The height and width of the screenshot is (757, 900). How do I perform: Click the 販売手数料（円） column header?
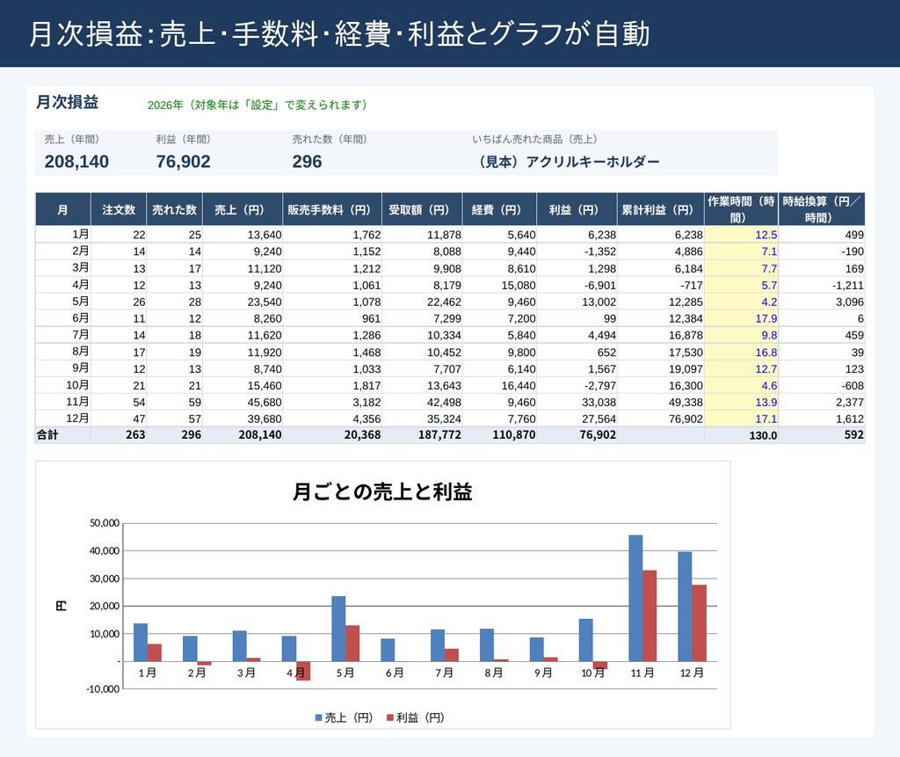click(x=332, y=209)
